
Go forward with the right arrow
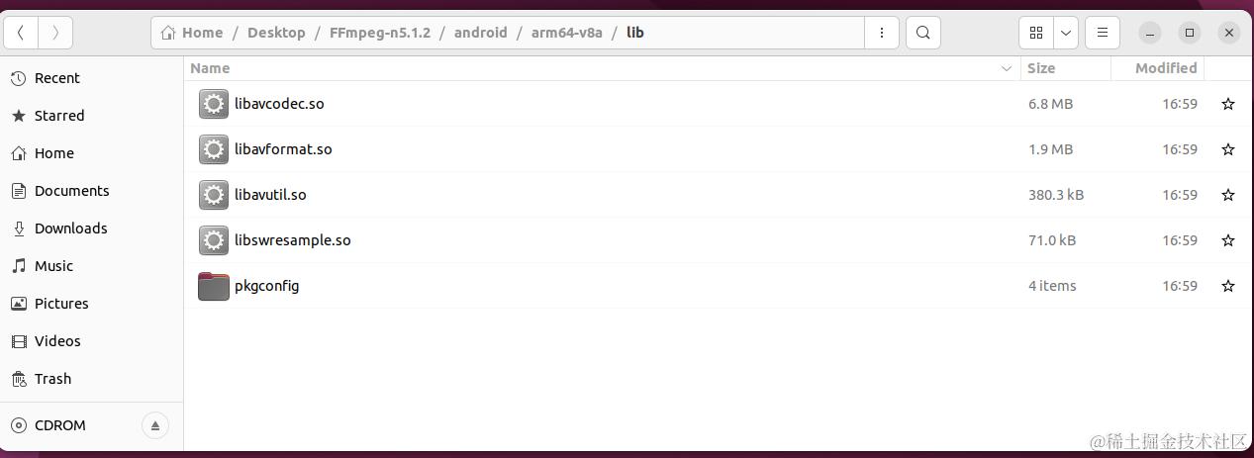pyautogui.click(x=55, y=33)
